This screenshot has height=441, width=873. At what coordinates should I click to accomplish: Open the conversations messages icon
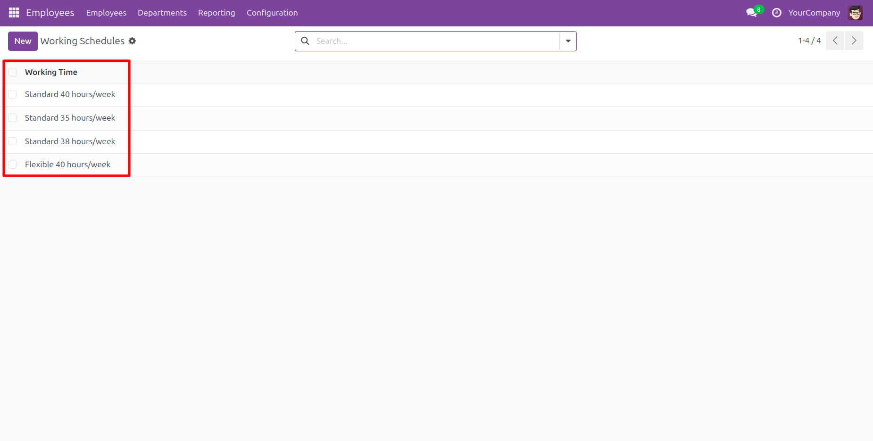coord(752,13)
